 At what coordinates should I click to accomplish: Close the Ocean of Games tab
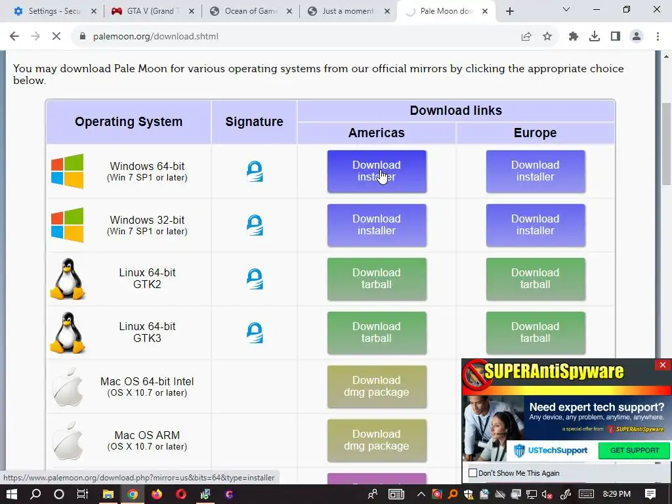click(289, 11)
